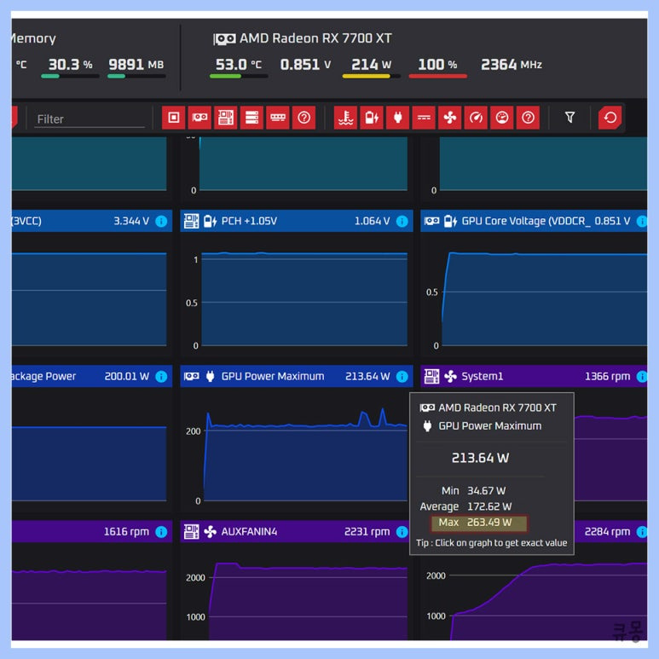This screenshot has width=659, height=659.
Task: Toggle the temperature sensor filter icon
Action: (x=345, y=118)
